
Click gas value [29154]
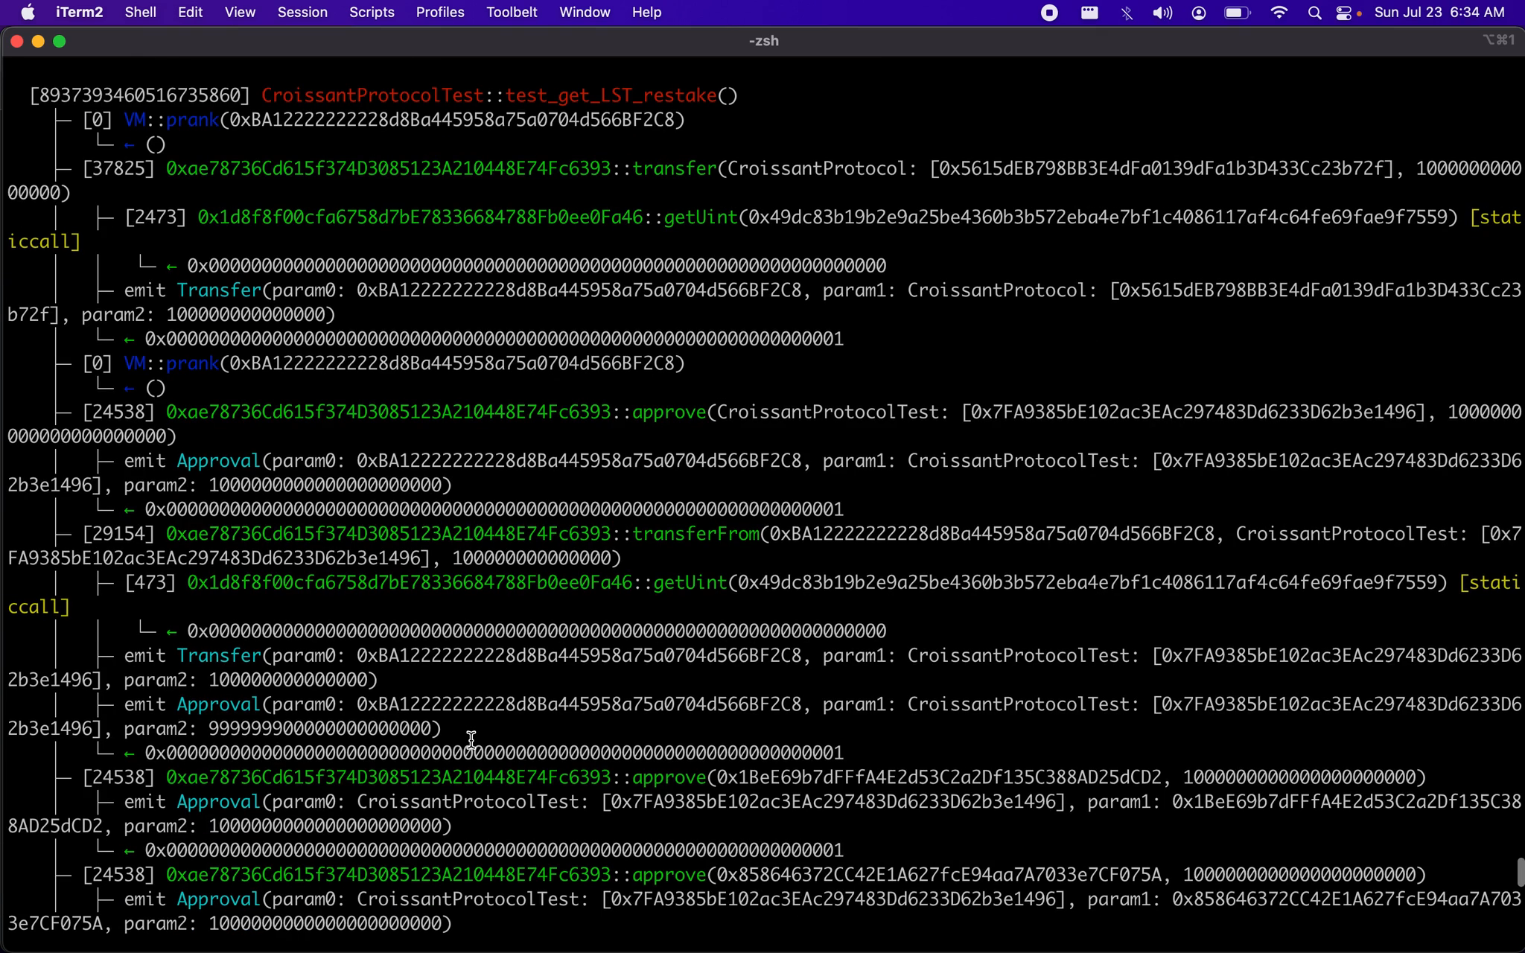pyautogui.click(x=118, y=534)
